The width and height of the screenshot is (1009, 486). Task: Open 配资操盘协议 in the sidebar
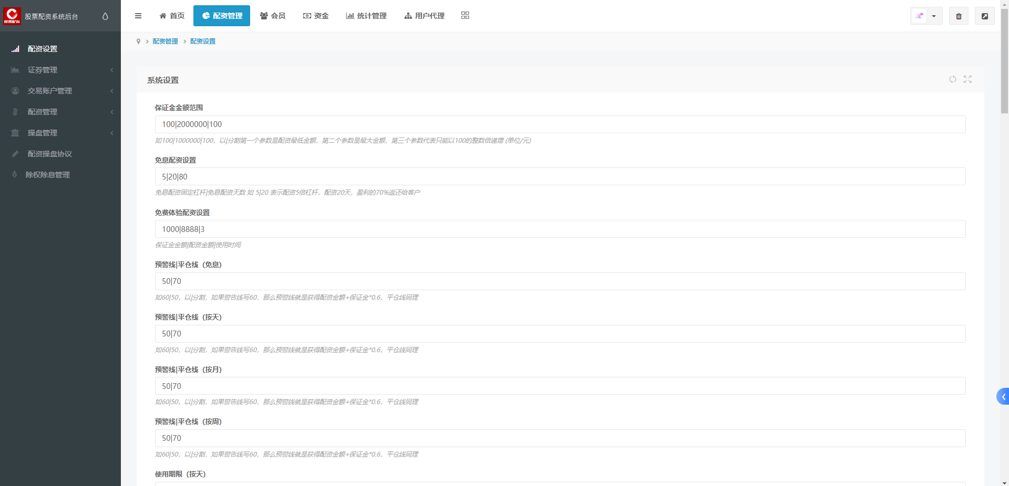(x=49, y=154)
